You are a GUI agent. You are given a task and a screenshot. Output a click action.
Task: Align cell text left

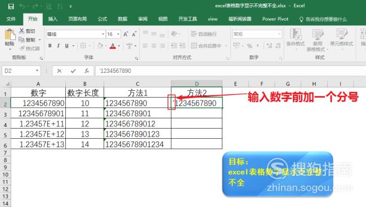(145, 46)
